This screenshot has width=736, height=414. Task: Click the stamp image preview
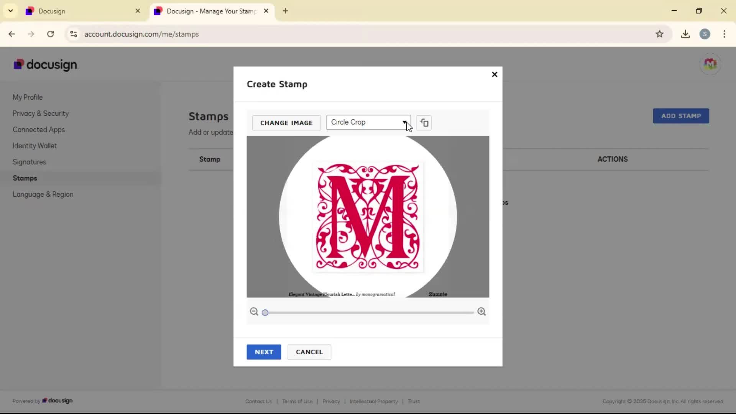coord(368,217)
